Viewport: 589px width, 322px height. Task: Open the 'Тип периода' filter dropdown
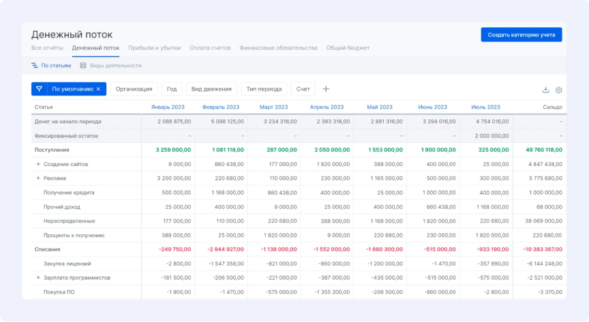[x=264, y=89]
